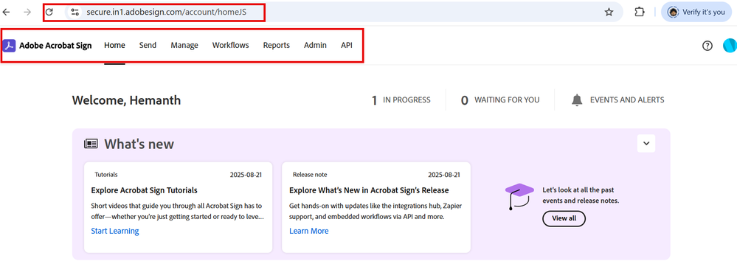
Task: Open the In Progress agreements count
Action: click(x=401, y=100)
